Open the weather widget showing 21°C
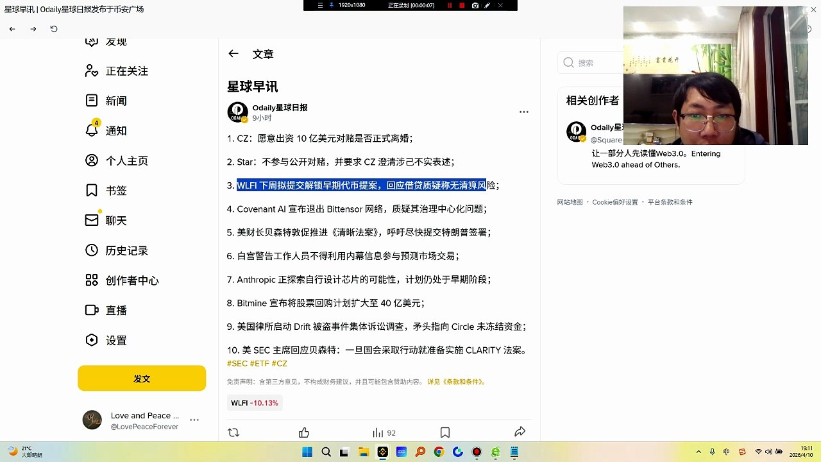The image size is (821, 462). (x=26, y=452)
